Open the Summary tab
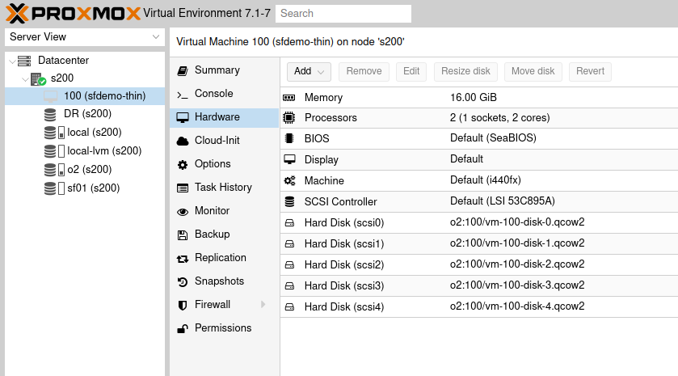Image resolution: width=678 pixels, height=376 pixels. point(225,70)
